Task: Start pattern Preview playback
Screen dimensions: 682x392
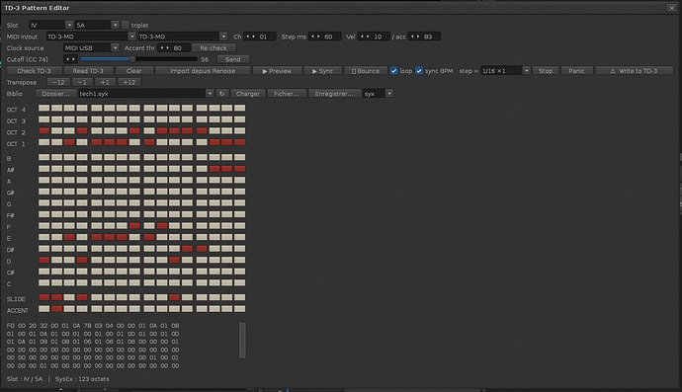Action: point(277,71)
